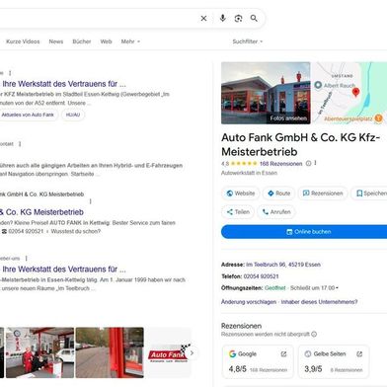The height and width of the screenshot is (387, 387).
Task: Click the Teilen button
Action: (238, 212)
